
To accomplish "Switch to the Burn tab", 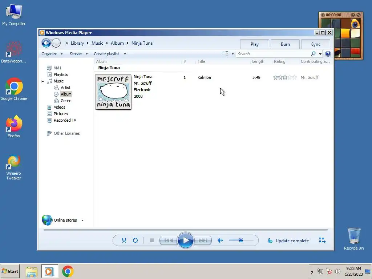I will tap(285, 44).
